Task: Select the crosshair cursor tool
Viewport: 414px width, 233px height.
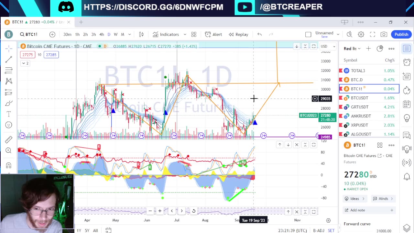Action: pyautogui.click(x=9, y=49)
